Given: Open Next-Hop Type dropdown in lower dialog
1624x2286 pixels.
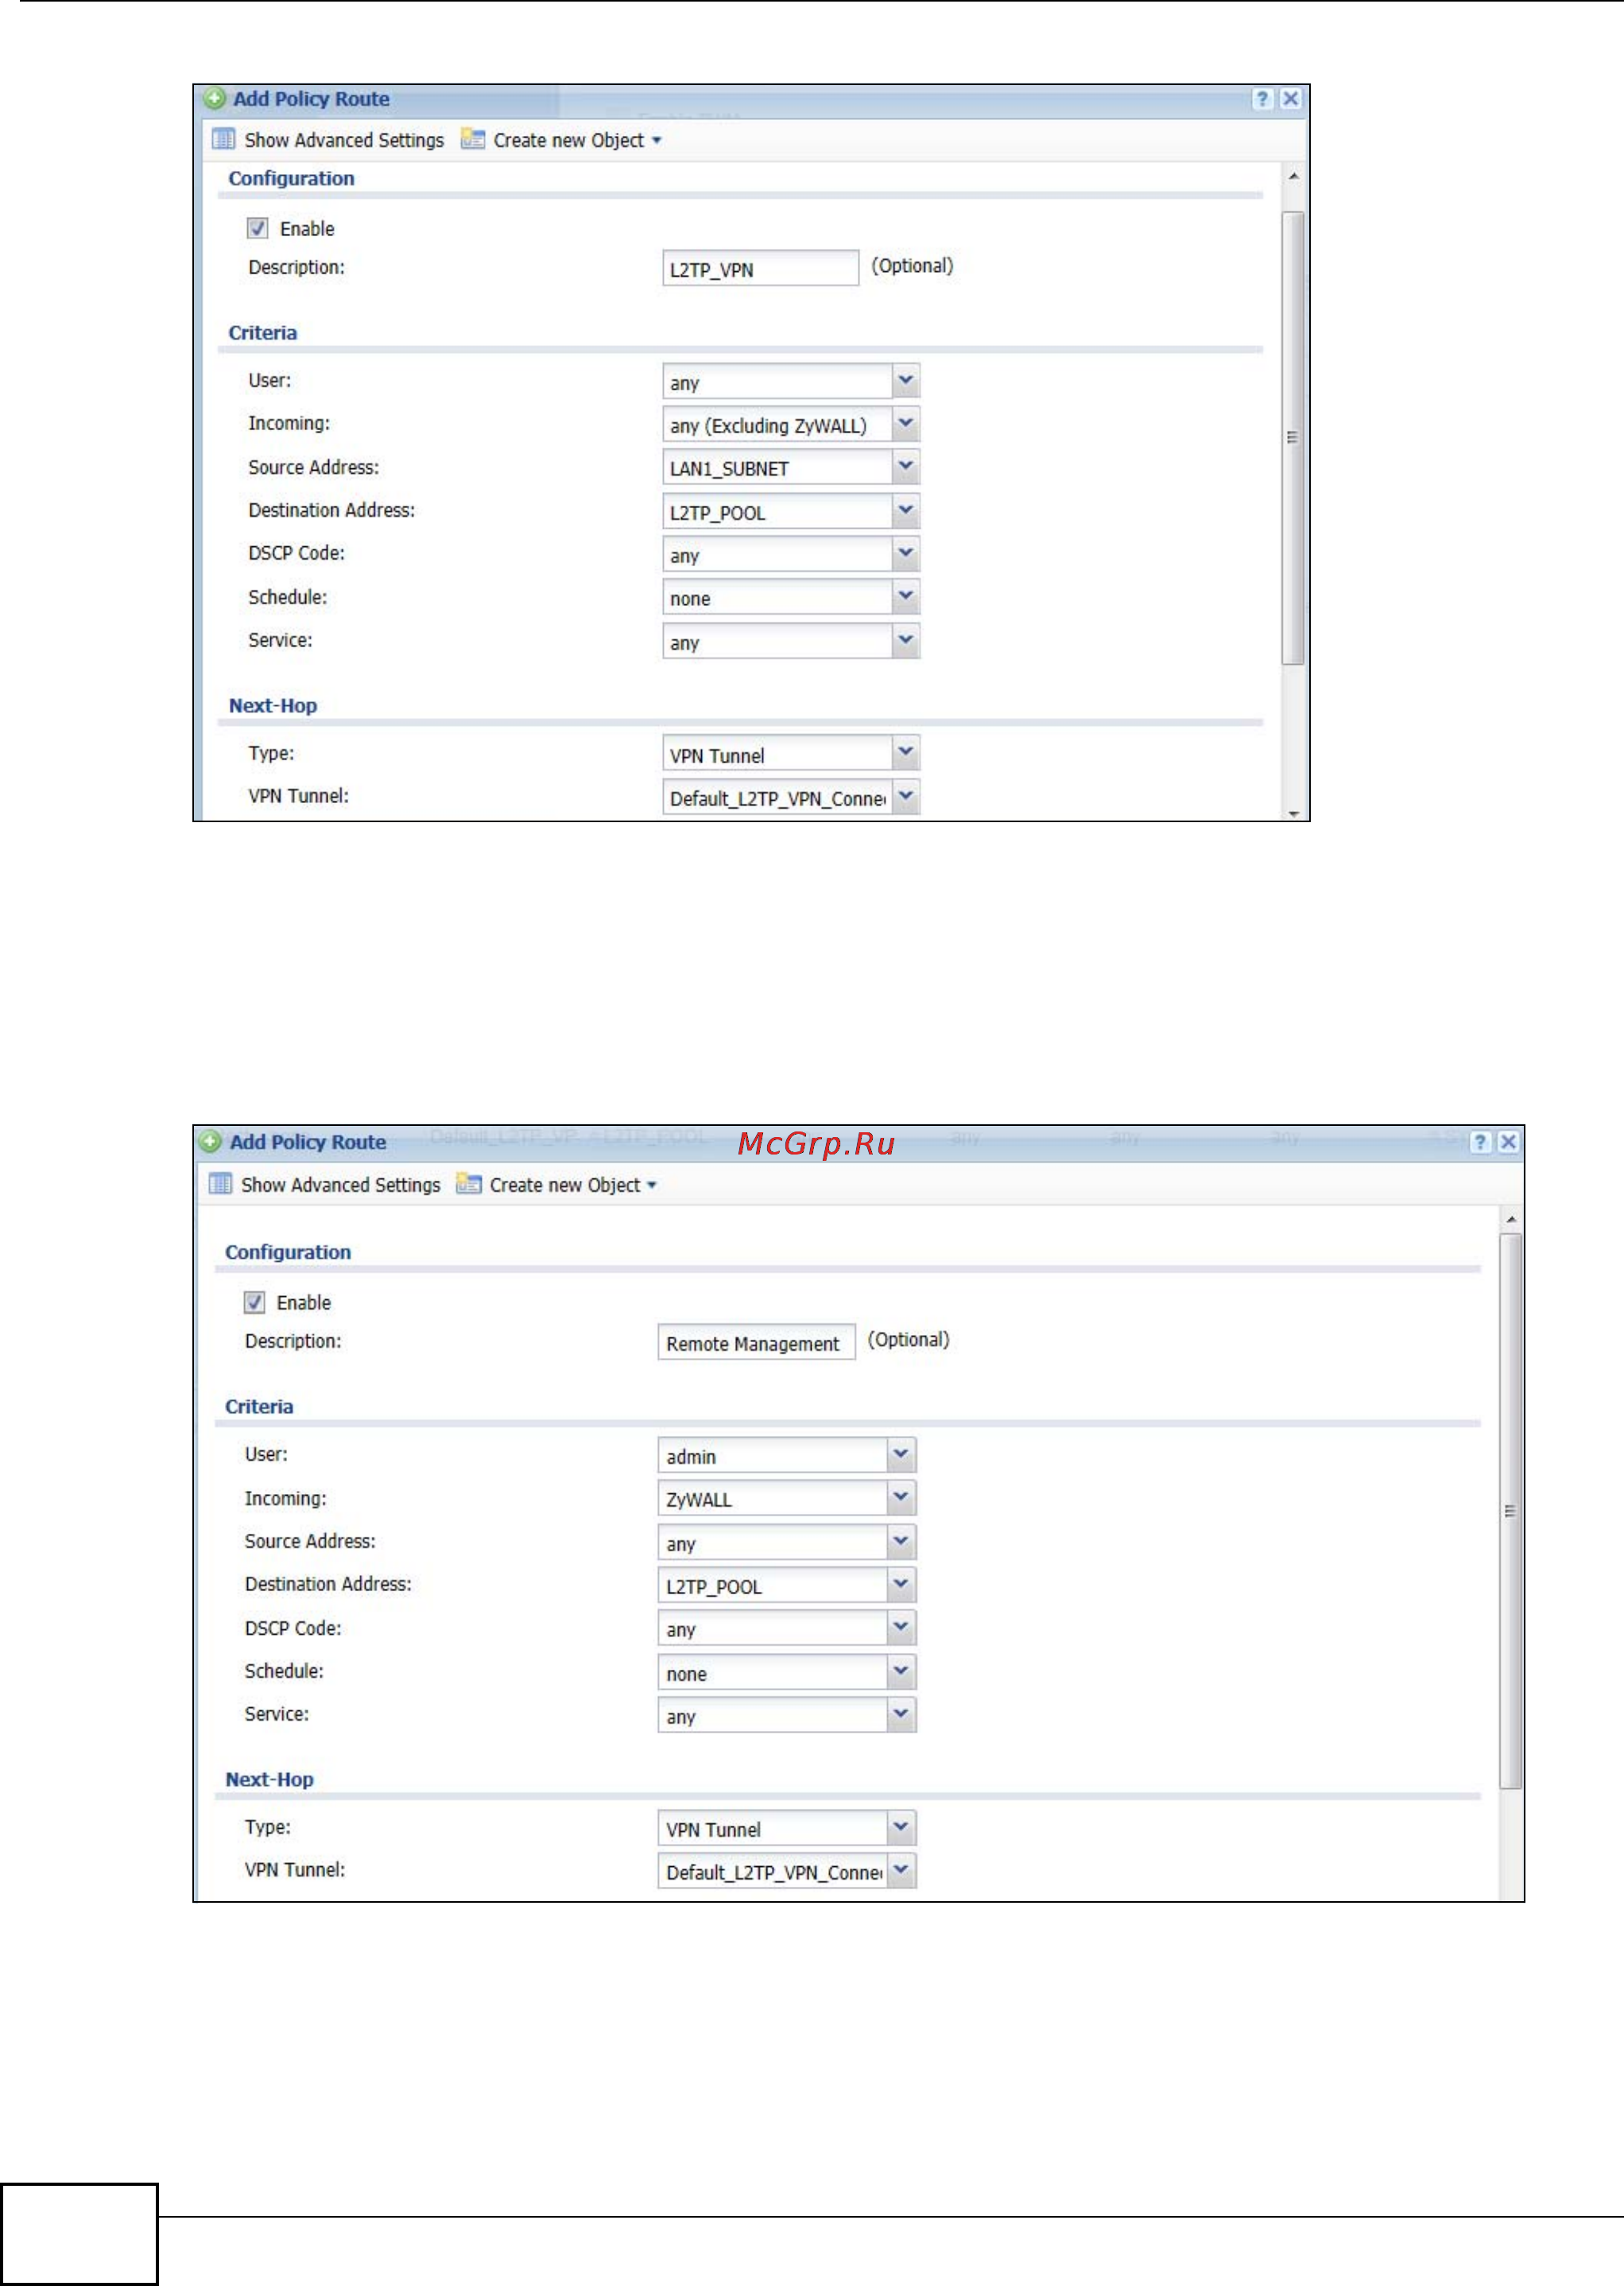Looking at the screenshot, I should [x=901, y=1828].
